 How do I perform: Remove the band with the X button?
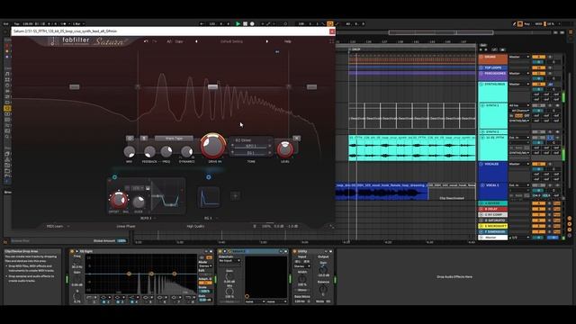[x=297, y=138]
